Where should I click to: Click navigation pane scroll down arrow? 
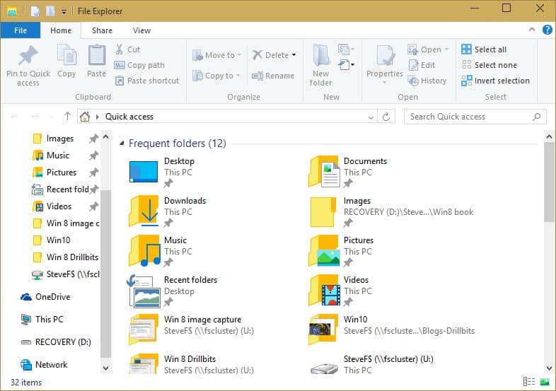pos(105,368)
